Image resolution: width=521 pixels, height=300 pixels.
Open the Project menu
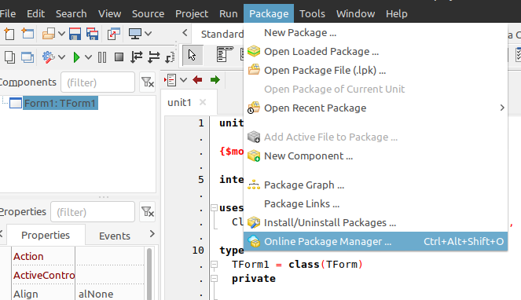point(192,13)
